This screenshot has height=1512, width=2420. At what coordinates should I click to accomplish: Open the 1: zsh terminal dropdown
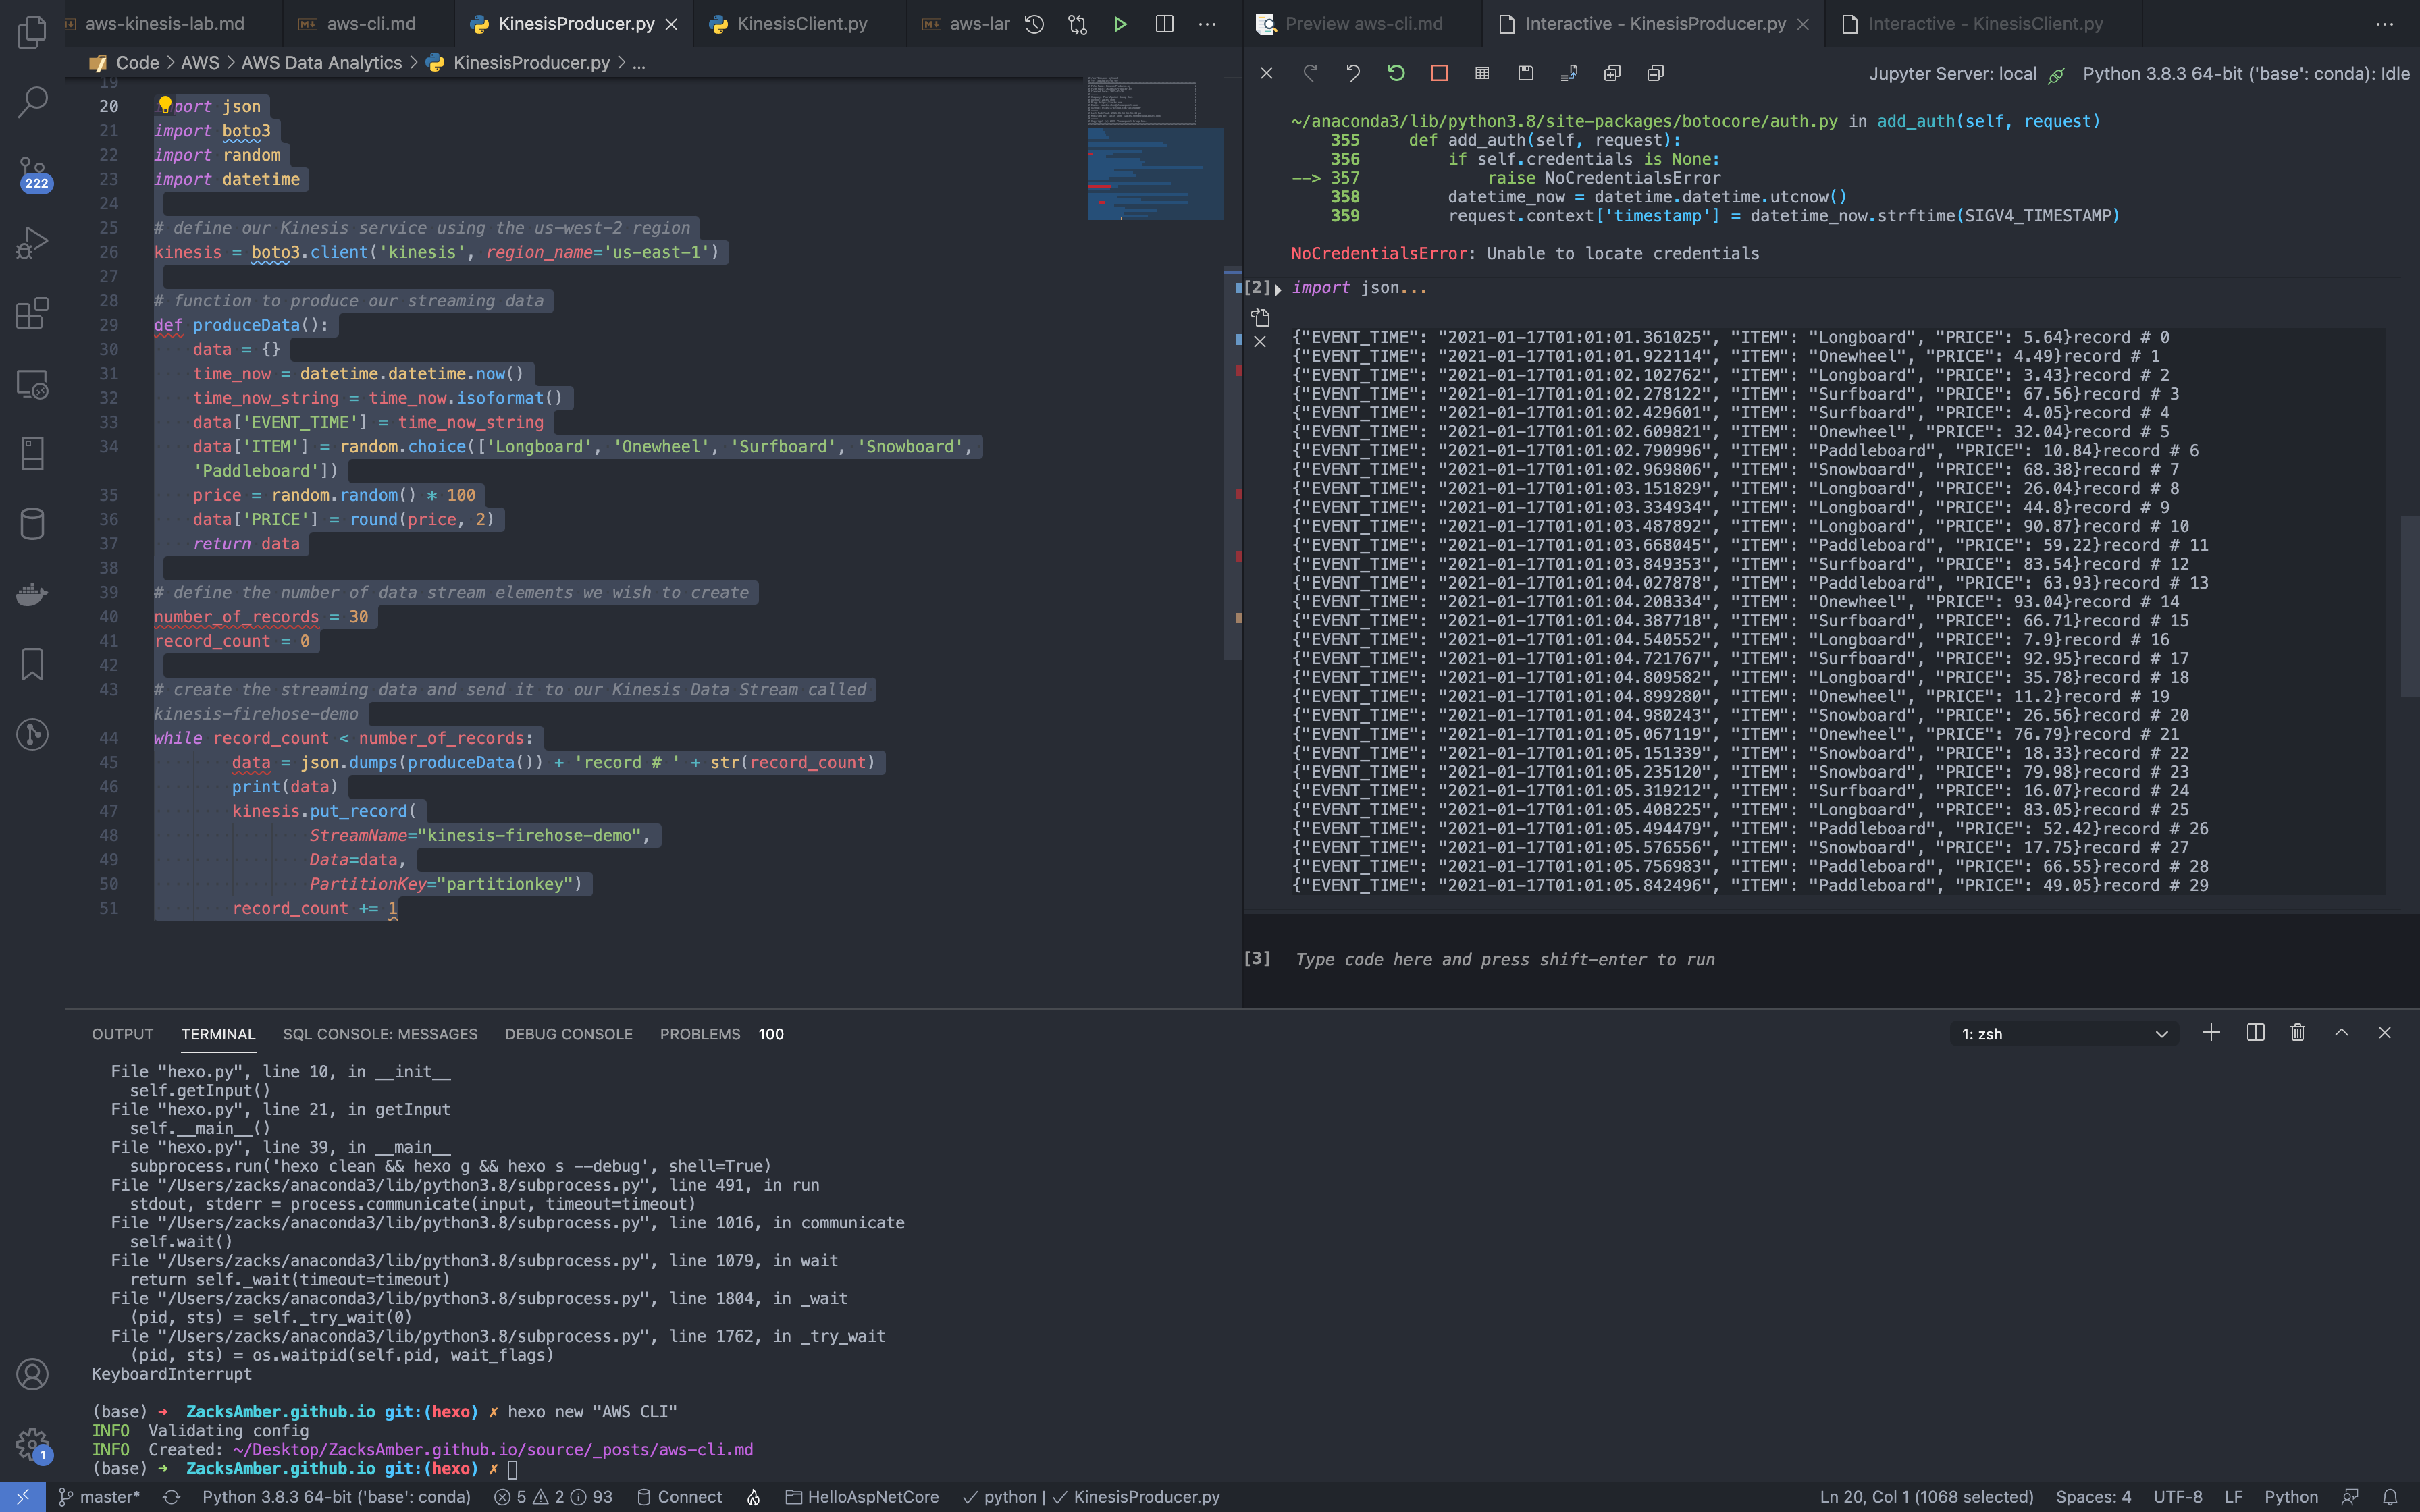tap(2064, 1034)
